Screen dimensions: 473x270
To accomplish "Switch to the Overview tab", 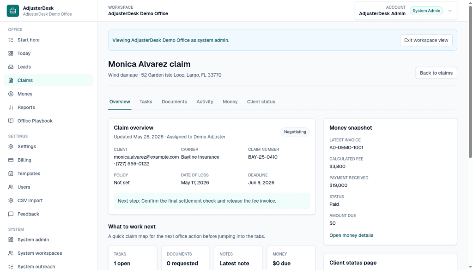I will point(120,102).
